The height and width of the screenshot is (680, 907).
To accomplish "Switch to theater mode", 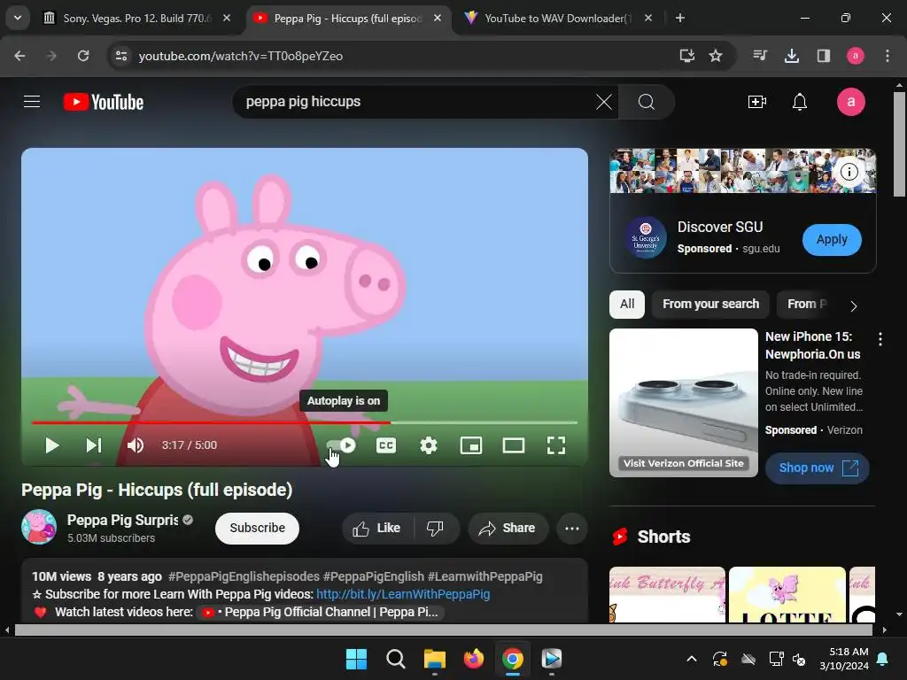I will (514, 445).
